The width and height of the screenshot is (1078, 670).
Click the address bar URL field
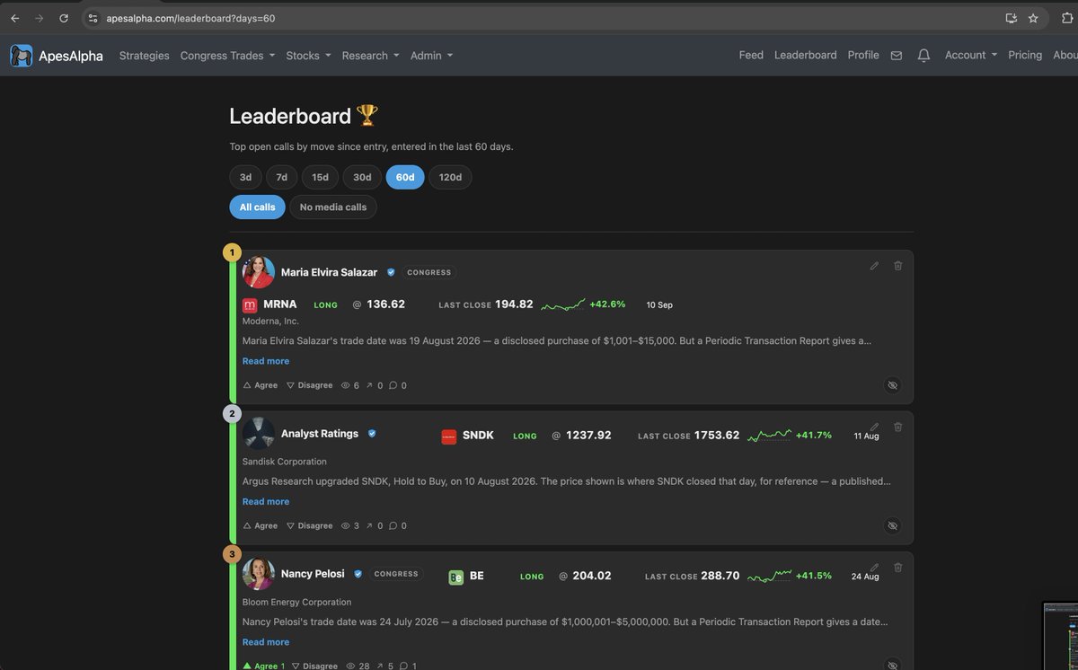[x=539, y=18]
